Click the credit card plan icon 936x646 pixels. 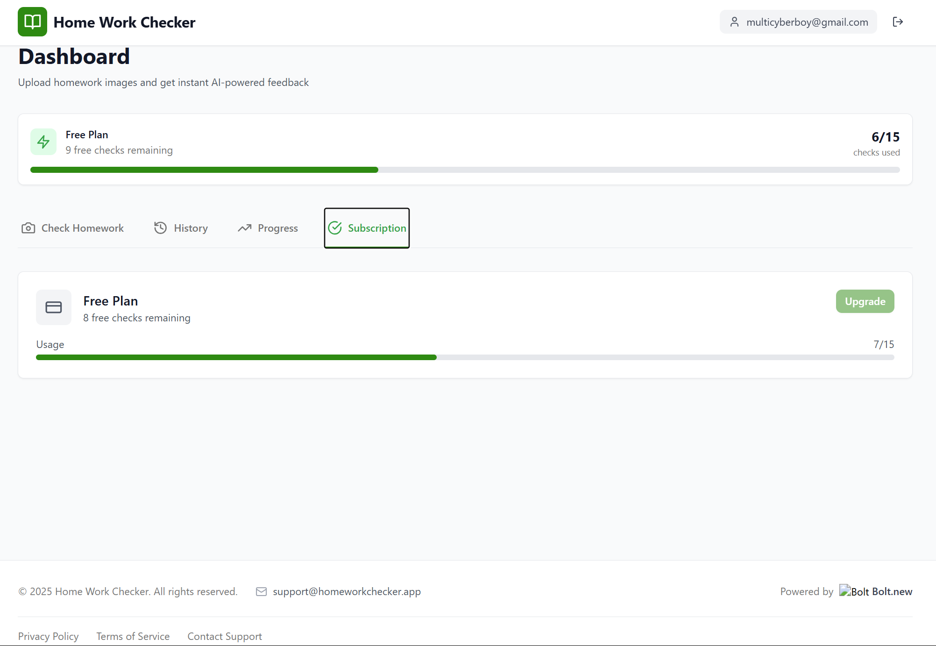[54, 307]
